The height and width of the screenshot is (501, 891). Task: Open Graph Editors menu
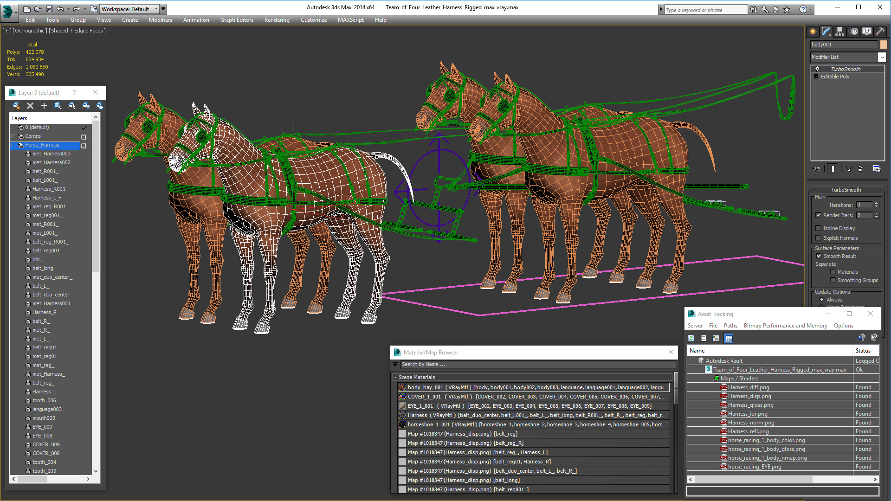click(237, 20)
